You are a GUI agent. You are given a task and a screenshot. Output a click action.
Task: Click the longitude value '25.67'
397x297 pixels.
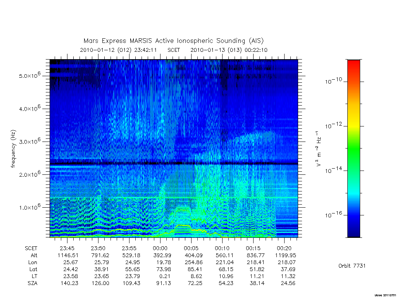tap(71, 263)
